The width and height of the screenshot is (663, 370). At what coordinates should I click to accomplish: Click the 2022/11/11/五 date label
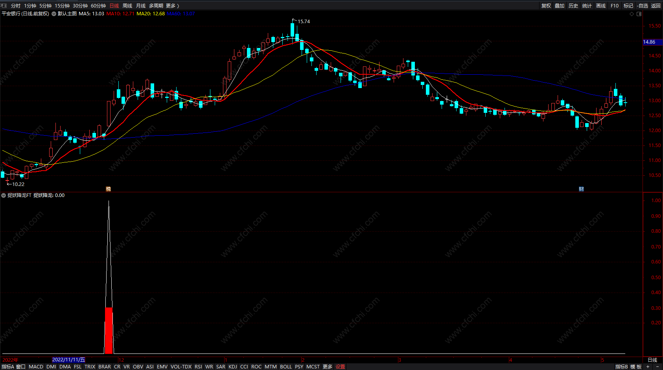tap(69, 360)
